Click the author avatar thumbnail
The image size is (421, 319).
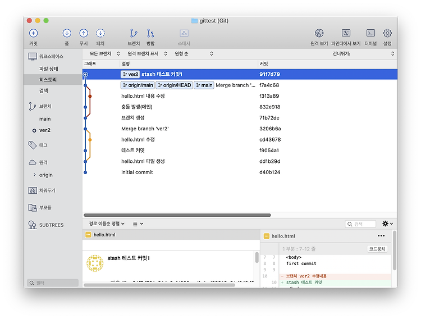coord(95,263)
